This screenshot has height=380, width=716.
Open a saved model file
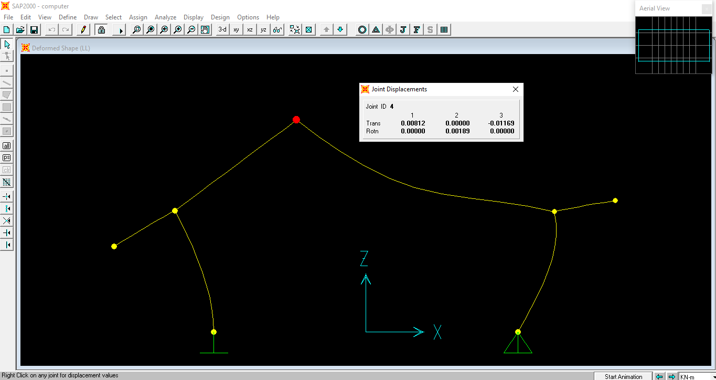click(x=20, y=29)
